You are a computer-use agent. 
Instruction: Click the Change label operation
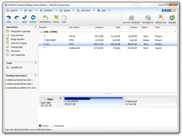tap(17, 47)
